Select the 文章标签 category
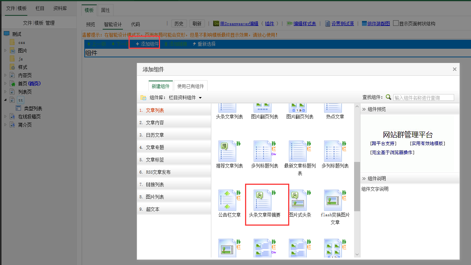This screenshot has height=265, width=471. pos(174,160)
